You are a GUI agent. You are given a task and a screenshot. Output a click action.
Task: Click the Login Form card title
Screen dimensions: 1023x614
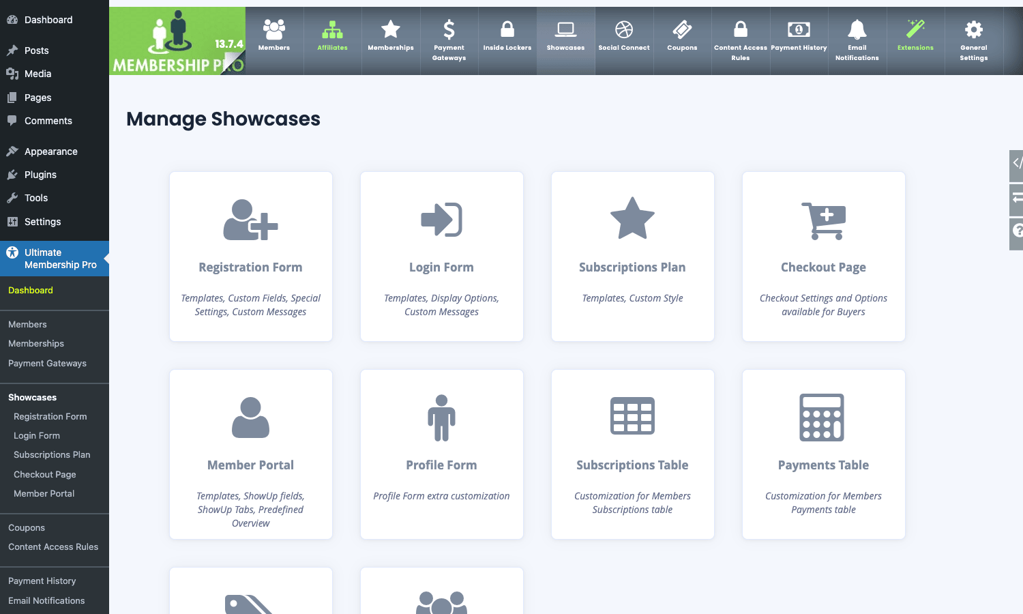[441, 267]
